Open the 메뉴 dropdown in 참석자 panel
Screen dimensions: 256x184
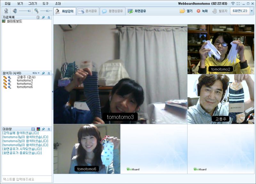click(36, 73)
